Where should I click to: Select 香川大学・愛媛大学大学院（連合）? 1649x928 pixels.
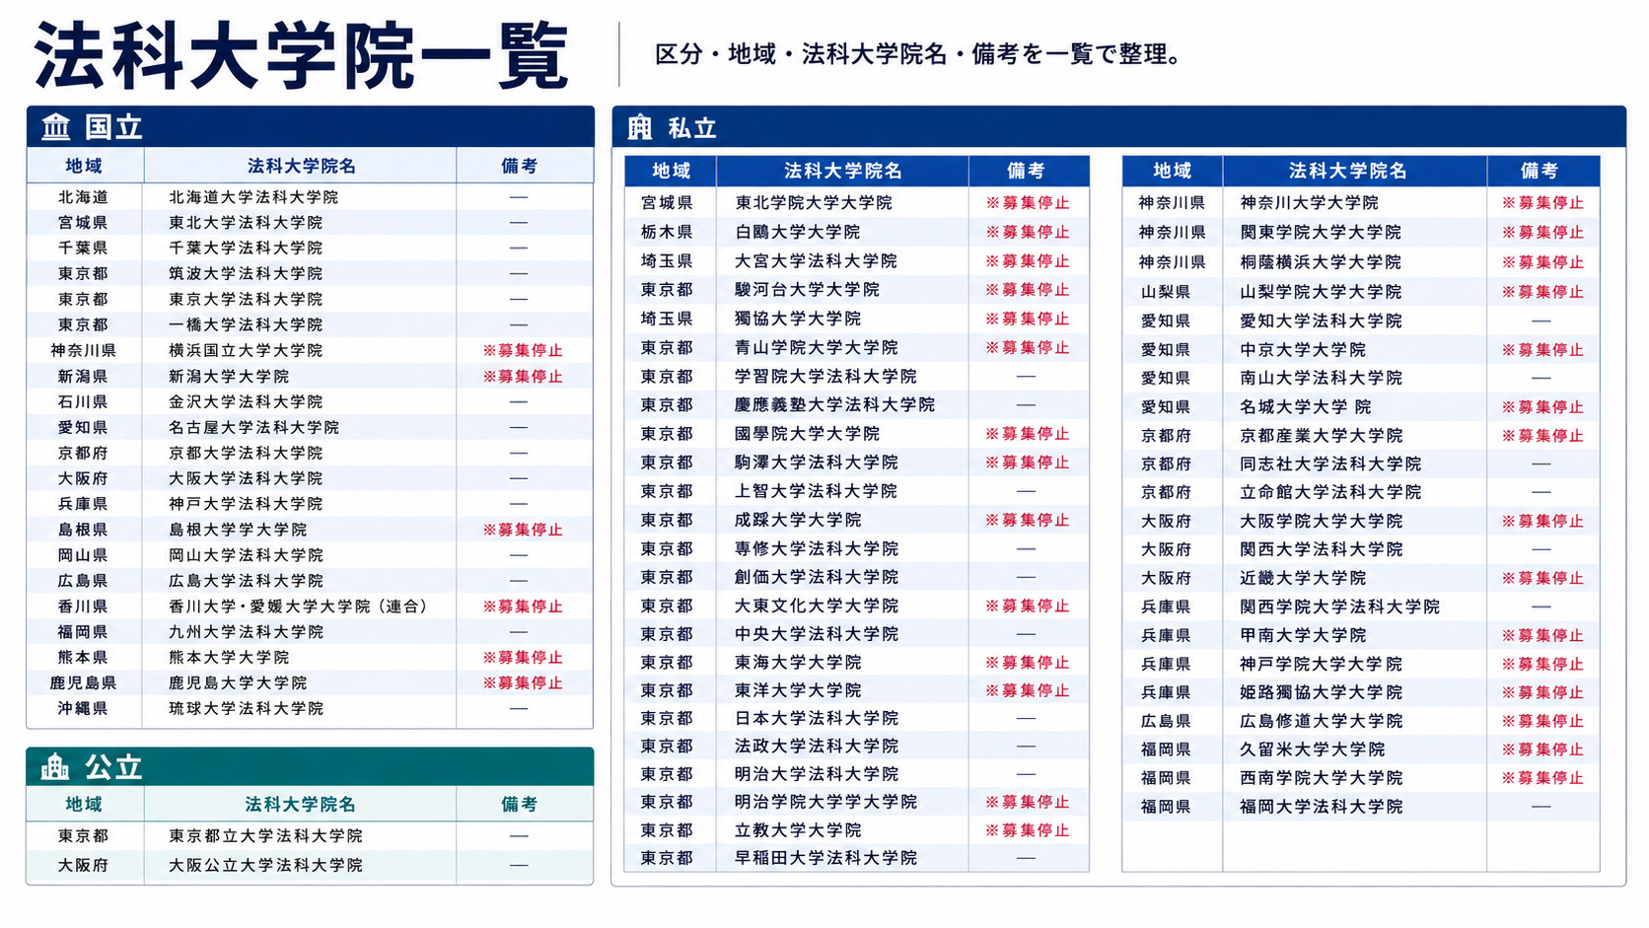point(300,607)
